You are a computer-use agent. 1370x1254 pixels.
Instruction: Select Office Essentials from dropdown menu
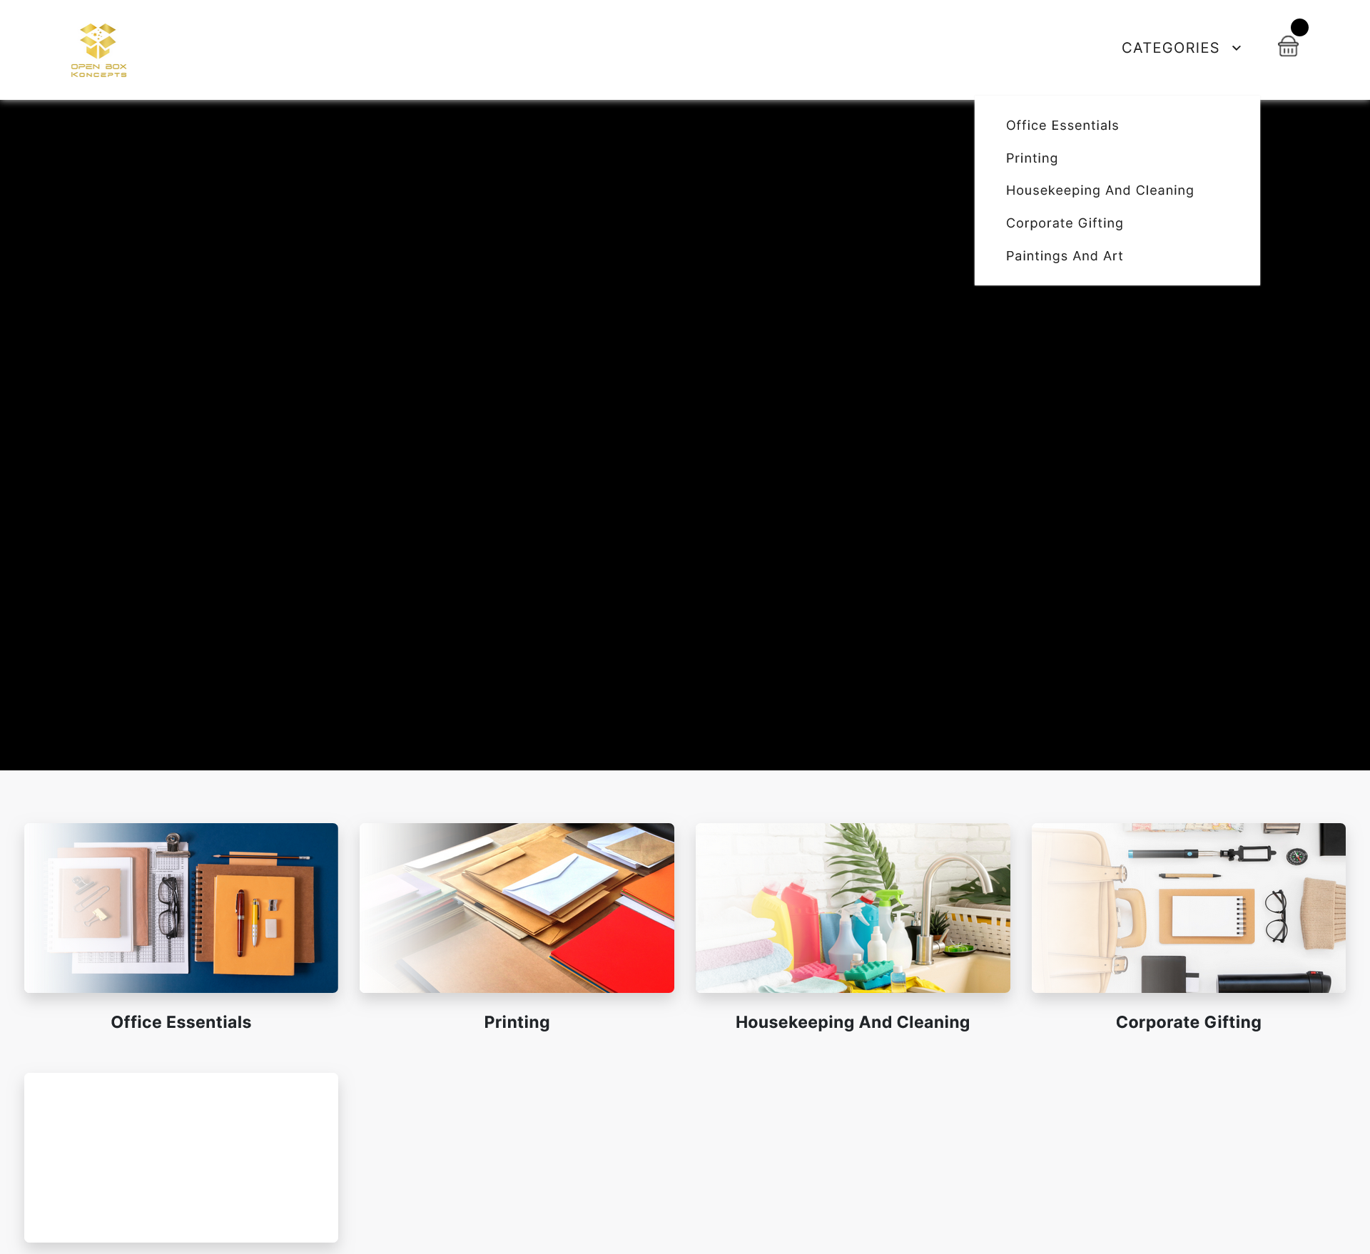1062,126
